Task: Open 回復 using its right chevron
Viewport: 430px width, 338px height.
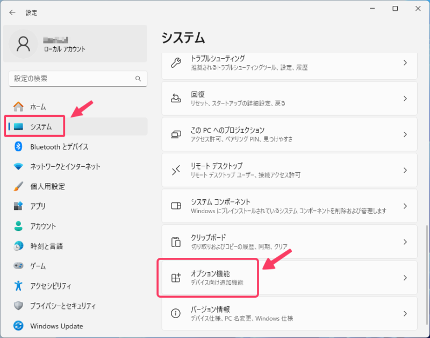Action: point(405,98)
